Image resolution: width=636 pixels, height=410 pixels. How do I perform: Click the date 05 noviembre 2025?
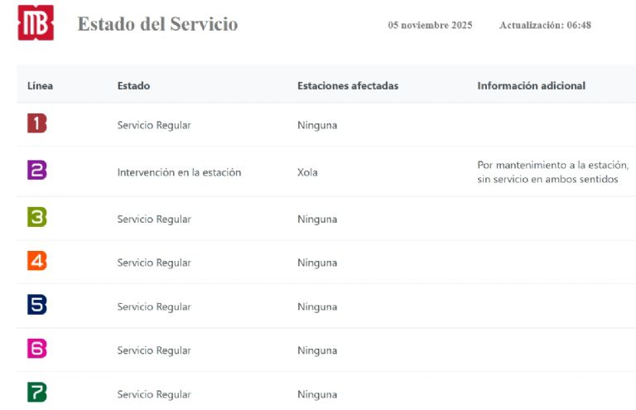tap(430, 26)
